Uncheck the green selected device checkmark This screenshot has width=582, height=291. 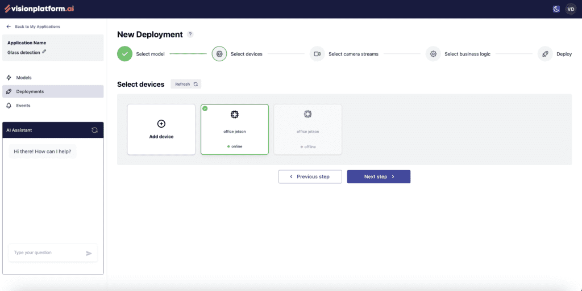[x=205, y=108]
